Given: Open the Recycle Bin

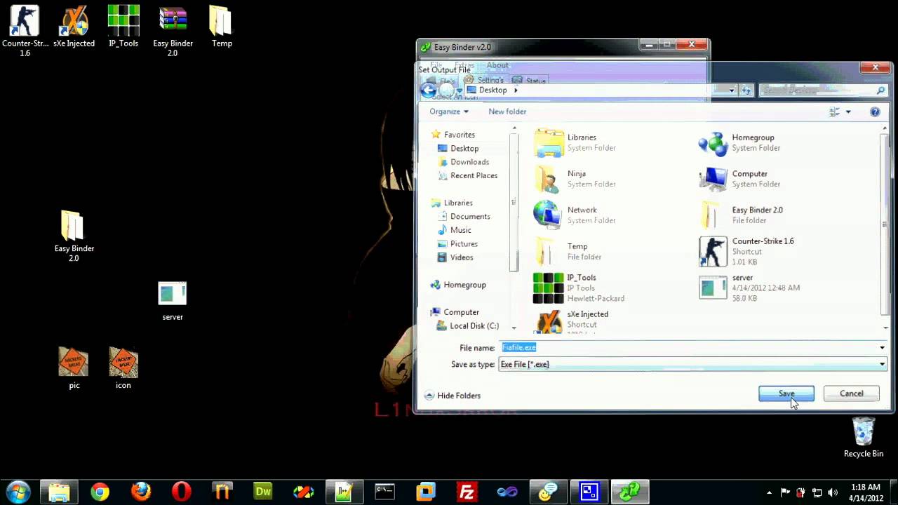Looking at the screenshot, I should tap(864, 437).
